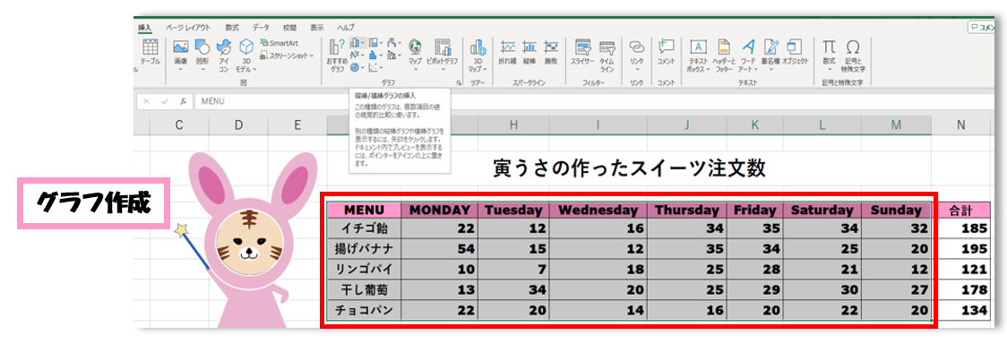This screenshot has height=344, width=1007.
Task: Open the 3Dマップ tour button
Action: coord(478,56)
